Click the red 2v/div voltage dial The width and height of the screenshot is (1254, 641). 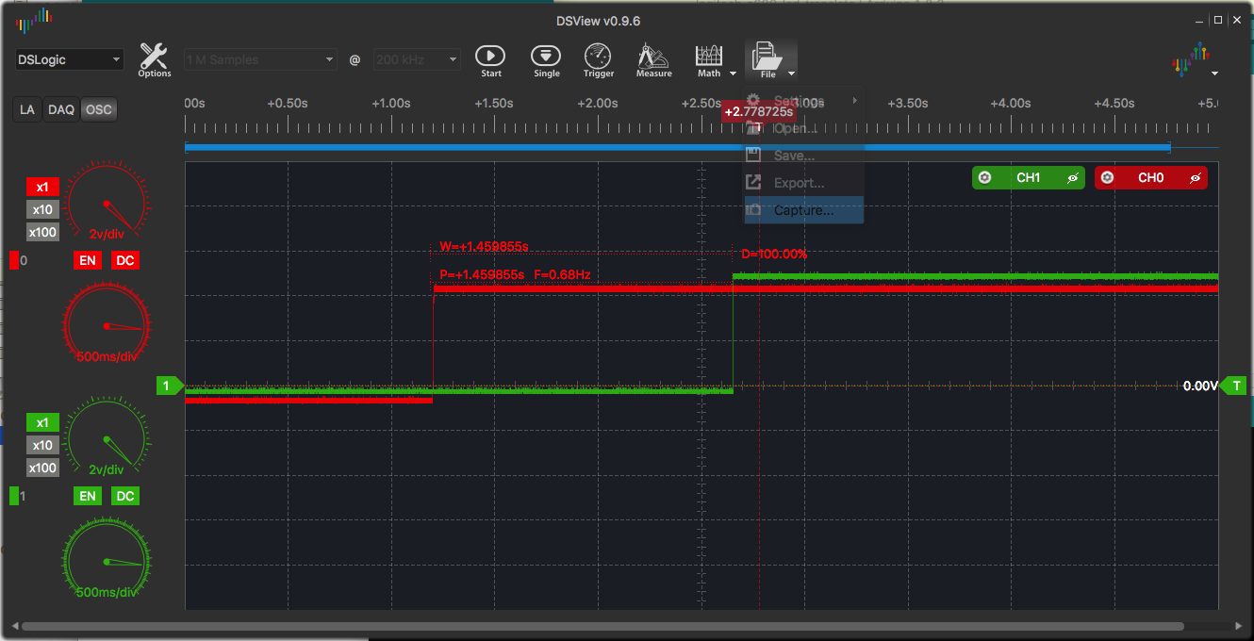(106, 203)
